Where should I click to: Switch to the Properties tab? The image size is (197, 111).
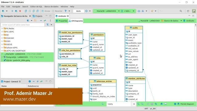(62, 21)
